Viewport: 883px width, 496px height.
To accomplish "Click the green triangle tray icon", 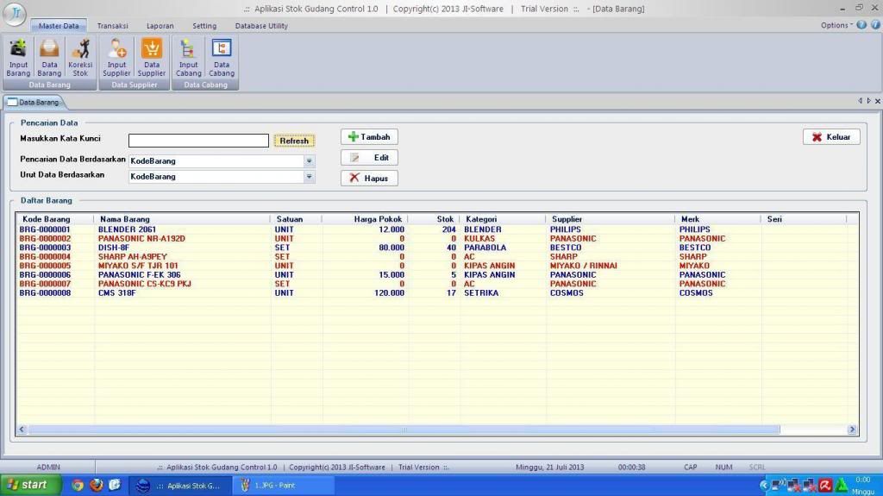I will click(842, 486).
